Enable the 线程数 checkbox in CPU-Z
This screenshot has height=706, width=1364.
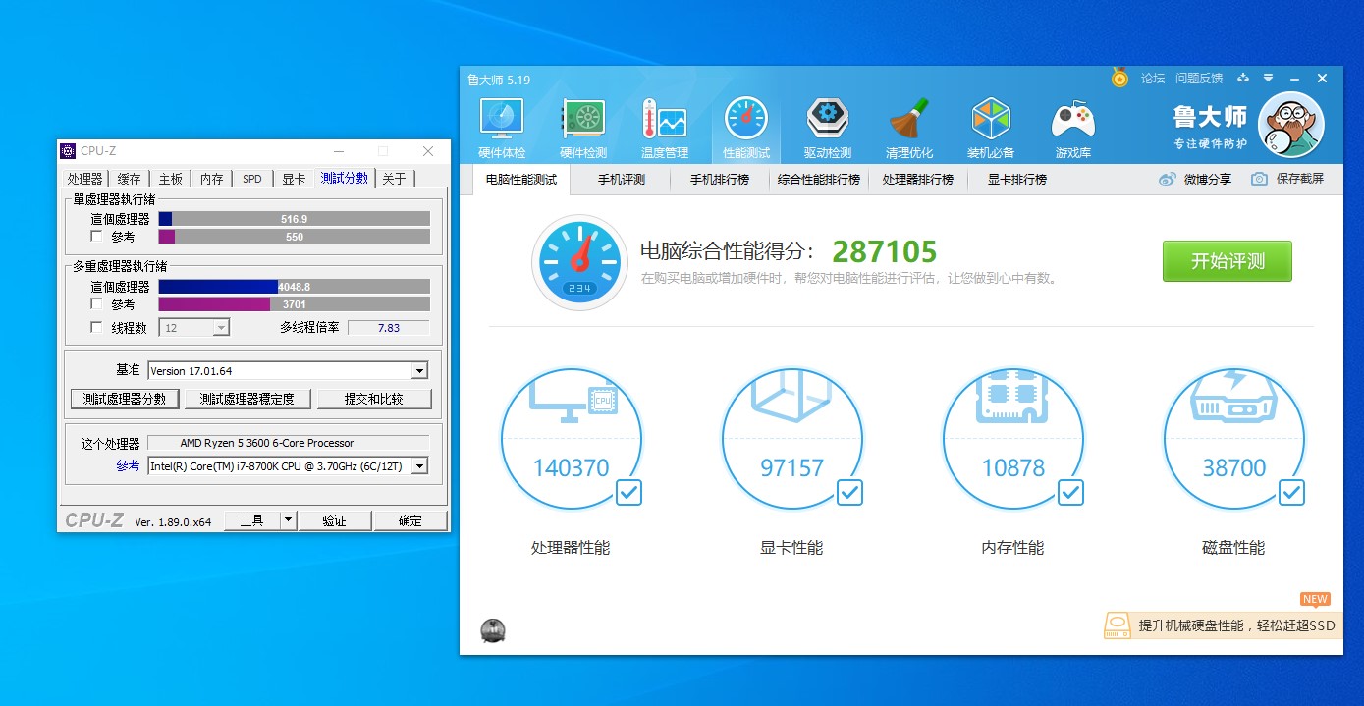[x=96, y=328]
